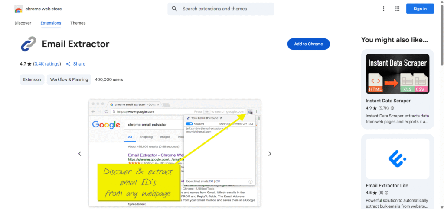Click the Extension category chip
Image resolution: width=444 pixels, height=209 pixels.
[32, 79]
